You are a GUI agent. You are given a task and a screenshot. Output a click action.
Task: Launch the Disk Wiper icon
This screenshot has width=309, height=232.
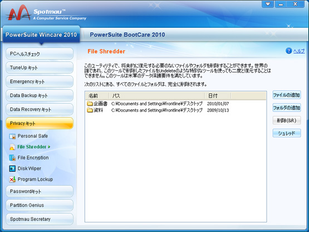(x=12, y=168)
